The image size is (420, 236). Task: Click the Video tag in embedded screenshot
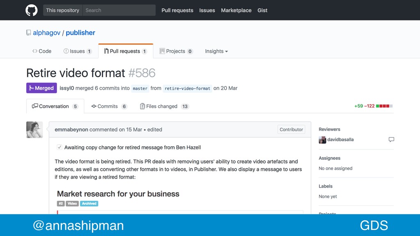(x=72, y=203)
